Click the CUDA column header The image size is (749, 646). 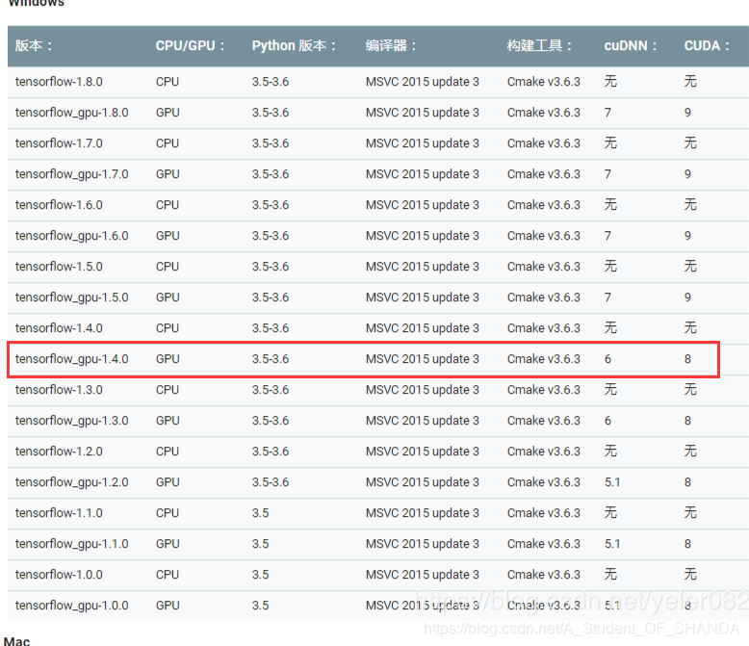point(707,46)
